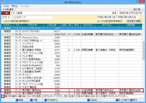
Task: Click the 利用先等 column header
Action: click(x=33, y=25)
